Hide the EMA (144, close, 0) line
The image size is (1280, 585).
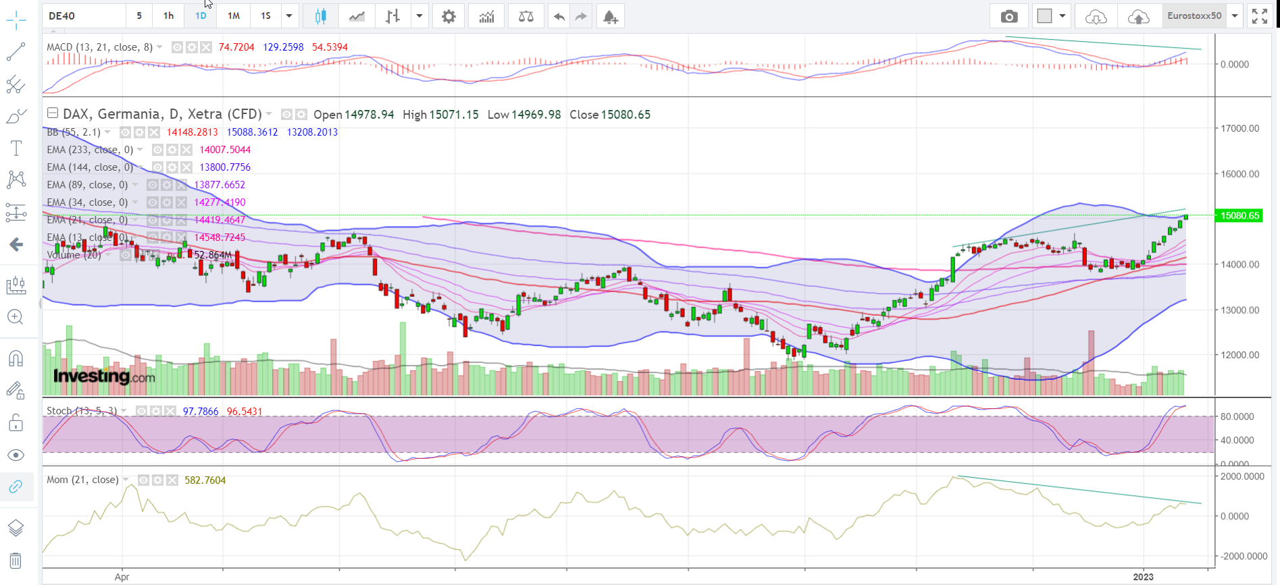(x=157, y=167)
